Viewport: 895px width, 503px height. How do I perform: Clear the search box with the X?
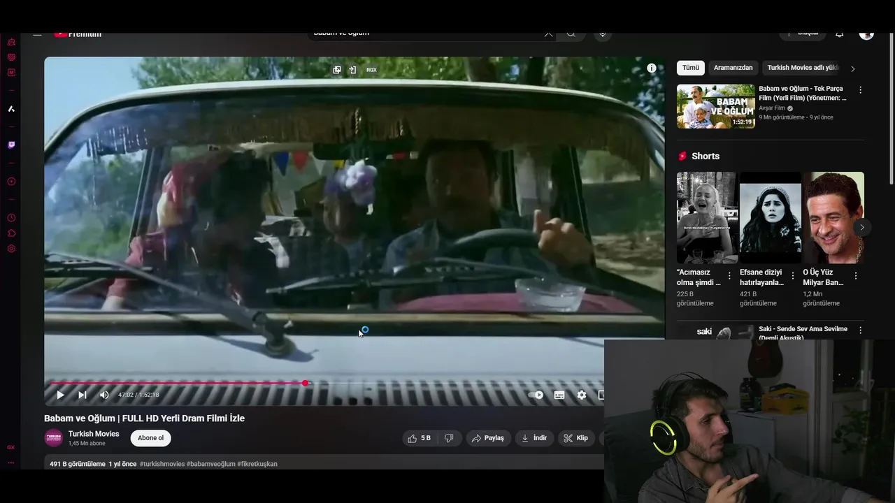coord(548,34)
